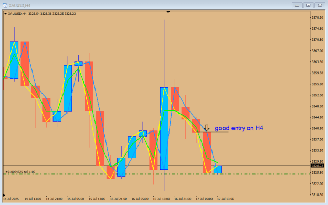Select the 'good entry on H4' text label
Image resolution: width=328 pixels, height=205 pixels.
[239, 128]
